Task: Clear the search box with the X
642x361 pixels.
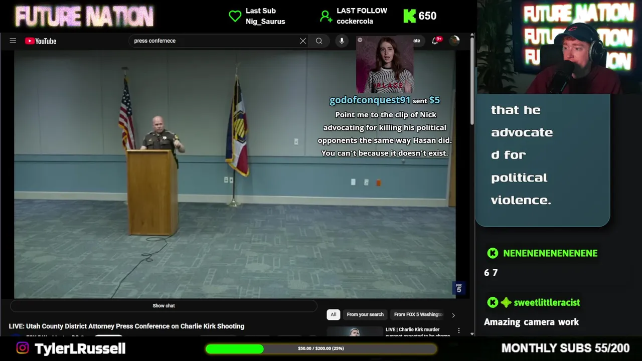Action: pos(303,41)
